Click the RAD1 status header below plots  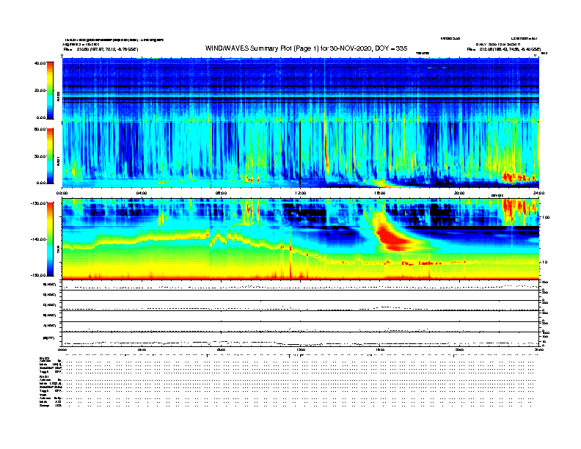coord(44,376)
